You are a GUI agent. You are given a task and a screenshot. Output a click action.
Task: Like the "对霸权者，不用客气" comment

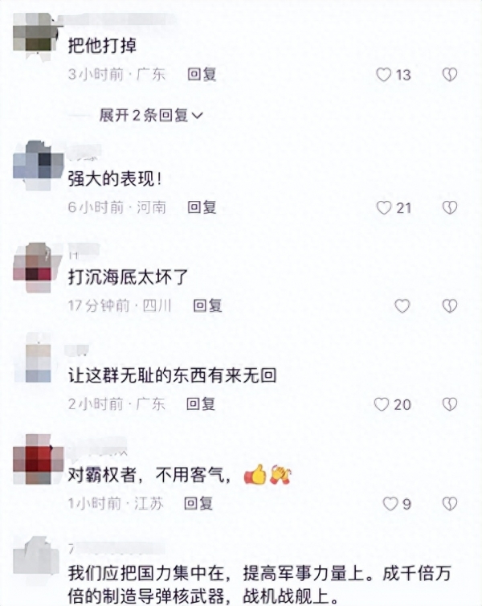pyautogui.click(x=390, y=504)
